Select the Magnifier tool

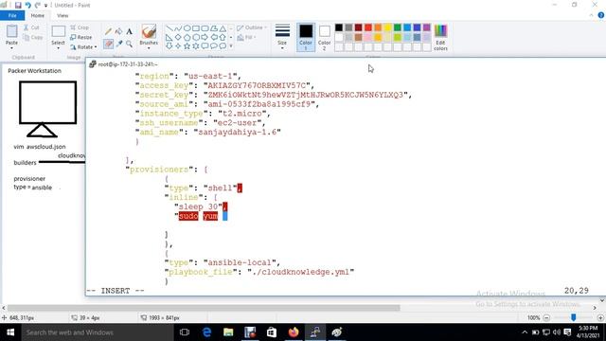129,45
